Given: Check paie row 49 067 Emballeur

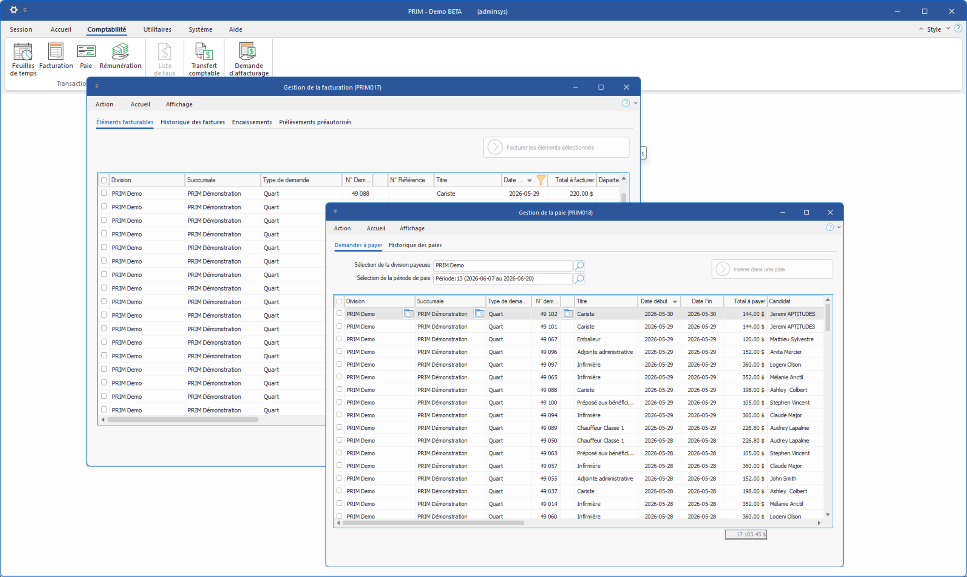Looking at the screenshot, I should pos(340,339).
